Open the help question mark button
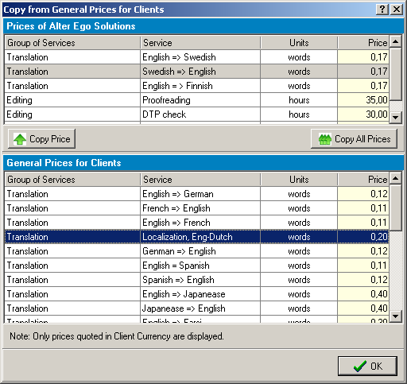Screen dimensions: 407x384 point(382,10)
